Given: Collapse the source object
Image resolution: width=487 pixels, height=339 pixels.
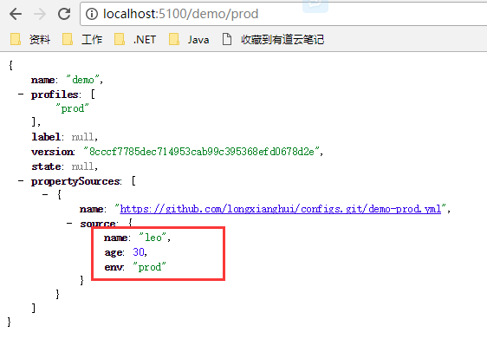Looking at the screenshot, I should (x=69, y=223).
